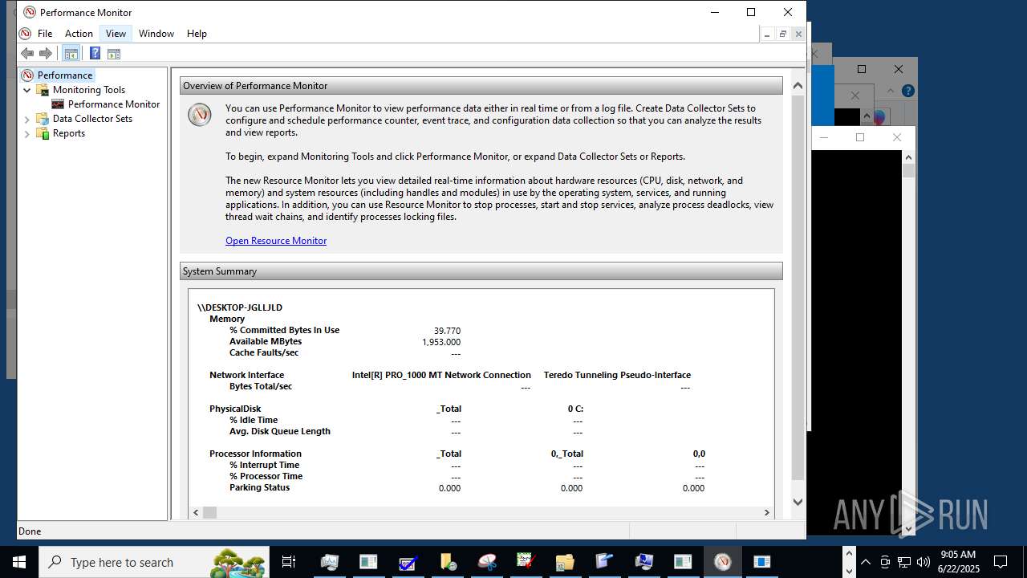The image size is (1027, 578).
Task: Open Help via the blue question-mark toolbar icon
Action: point(95,54)
